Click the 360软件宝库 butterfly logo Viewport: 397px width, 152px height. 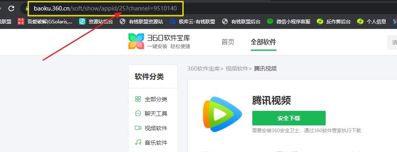[x=136, y=41]
